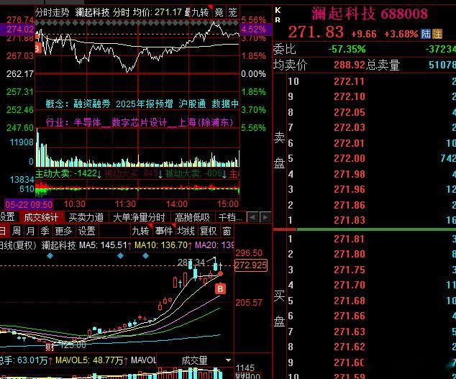Open the 更多 more periods menu

63,231
